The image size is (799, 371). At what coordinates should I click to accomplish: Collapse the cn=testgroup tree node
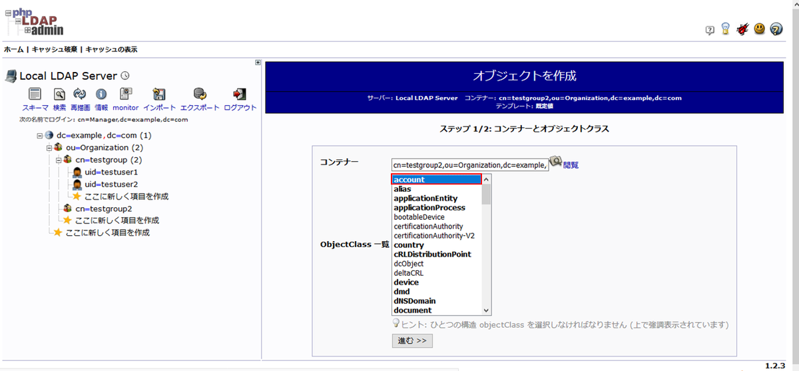[x=59, y=160]
